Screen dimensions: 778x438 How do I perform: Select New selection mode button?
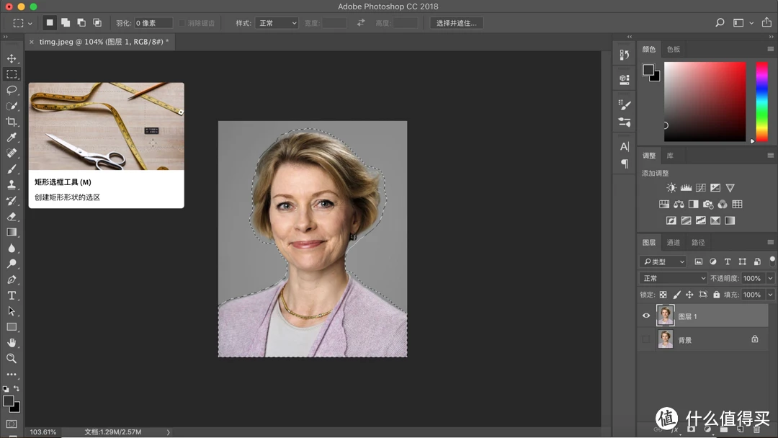(50, 23)
